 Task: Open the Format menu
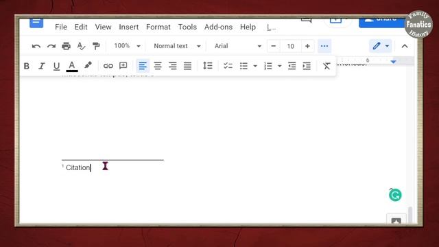pyautogui.click(x=158, y=27)
